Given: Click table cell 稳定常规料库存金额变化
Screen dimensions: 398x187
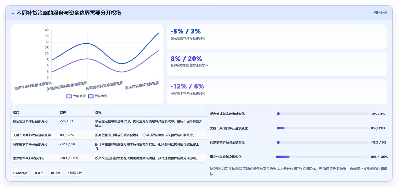Looking at the screenshot, I should coord(30,121).
